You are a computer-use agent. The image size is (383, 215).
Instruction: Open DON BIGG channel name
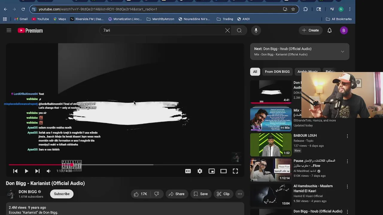point(28,192)
